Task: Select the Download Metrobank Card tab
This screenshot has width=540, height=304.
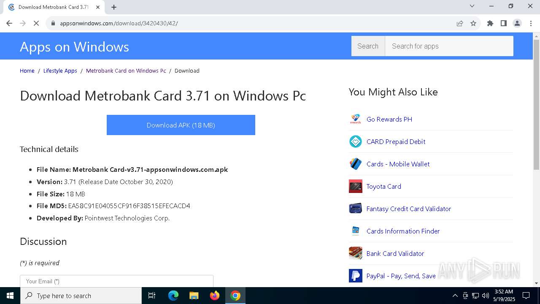Action: coord(54,7)
